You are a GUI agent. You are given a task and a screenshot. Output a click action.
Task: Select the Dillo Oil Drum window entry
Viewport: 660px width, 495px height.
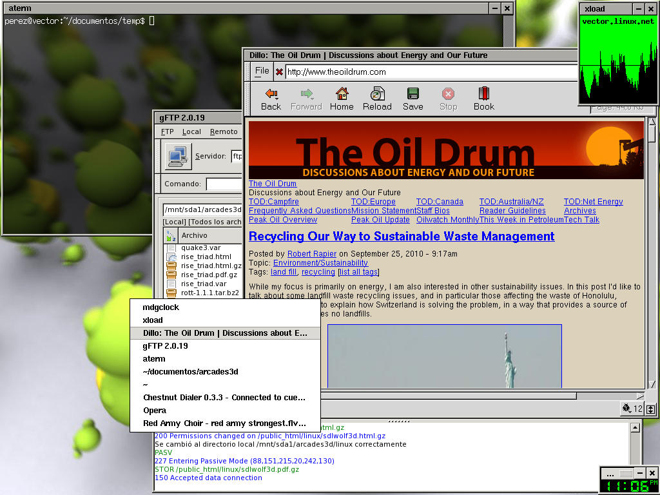225,333
